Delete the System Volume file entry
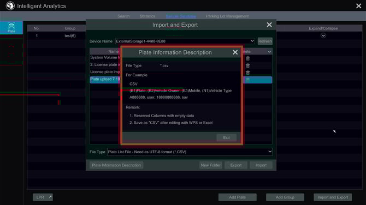The image size is (366, 205). coord(247,58)
